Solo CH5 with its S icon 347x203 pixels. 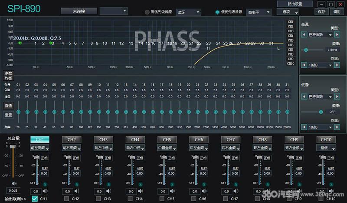click(172, 184)
